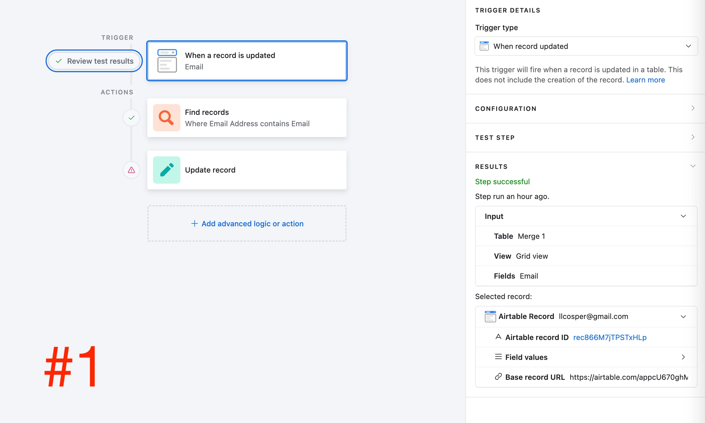This screenshot has width=705, height=423.
Task: Open record ID rec866M7jTPSTxHLp link
Action: pyautogui.click(x=610, y=337)
